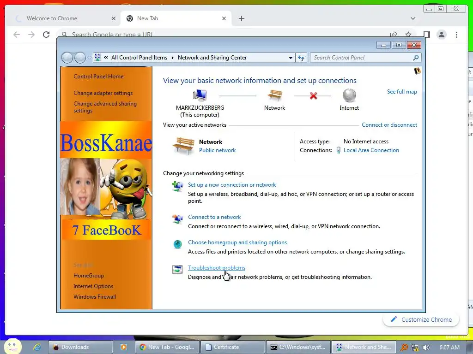Click Chrome forward arrow

[31, 35]
